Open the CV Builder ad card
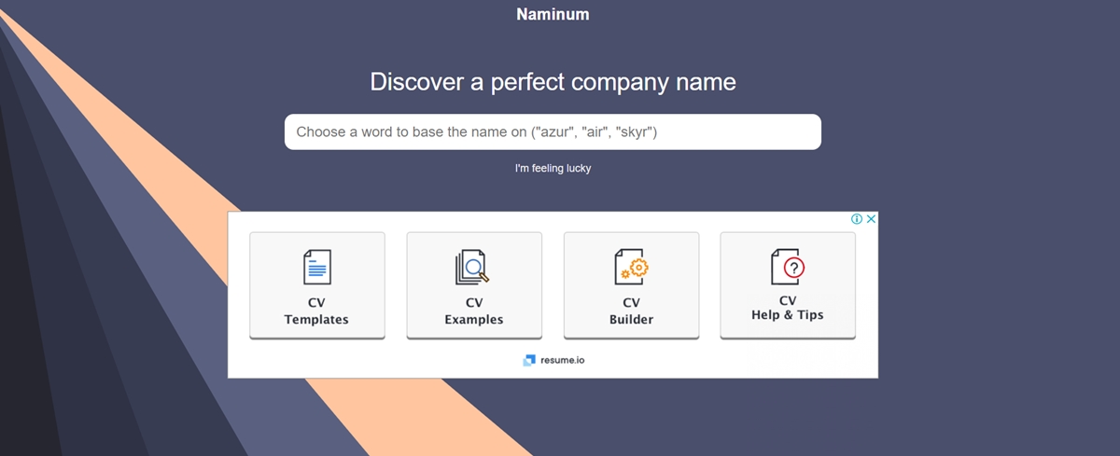This screenshot has width=1120, height=456. 631,285
